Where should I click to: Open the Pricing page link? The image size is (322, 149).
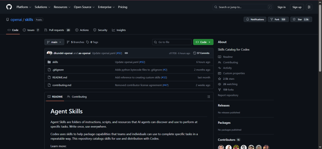[x=123, y=7]
